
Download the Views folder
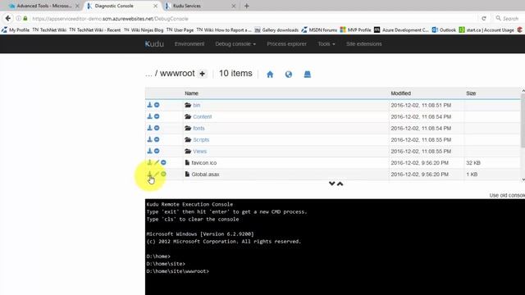click(149, 151)
